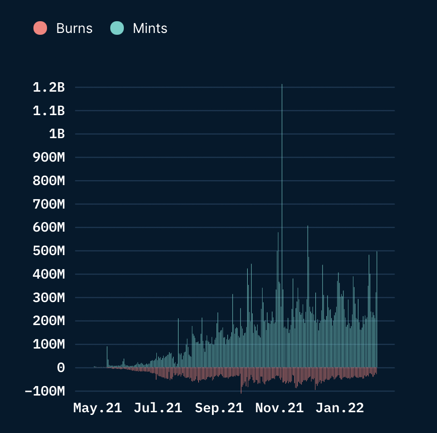Viewport: 437px width, 433px height.
Task: Click the 1.2B y-axis label
Action: (x=49, y=88)
